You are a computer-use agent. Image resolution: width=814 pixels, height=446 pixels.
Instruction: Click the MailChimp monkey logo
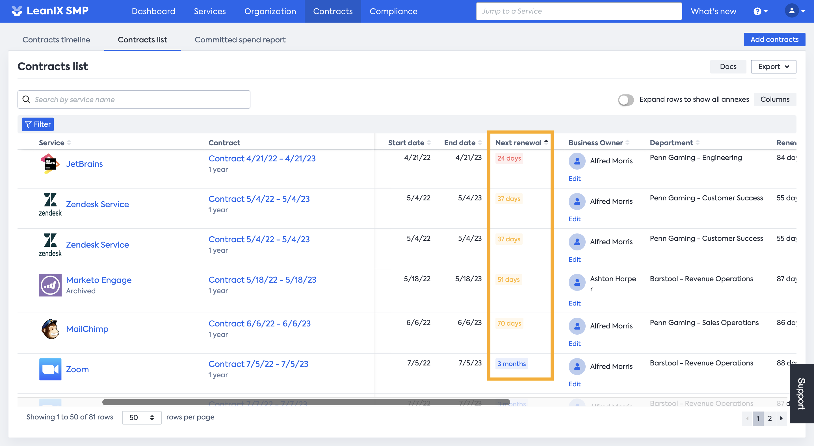tap(50, 329)
